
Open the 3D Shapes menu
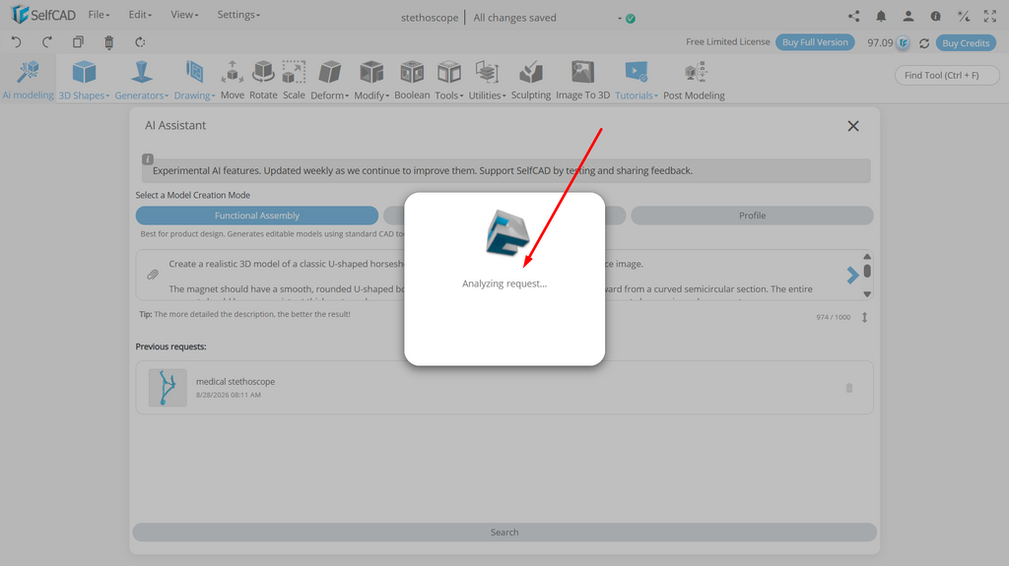pos(84,80)
